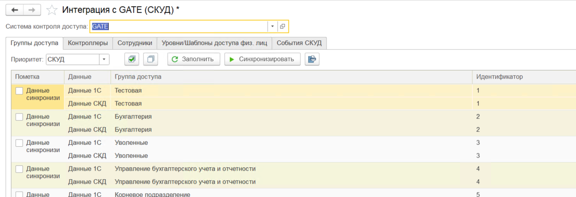Screen dimensions: 576x197
Task: Click the forward navigation arrow
Action: [32, 10]
